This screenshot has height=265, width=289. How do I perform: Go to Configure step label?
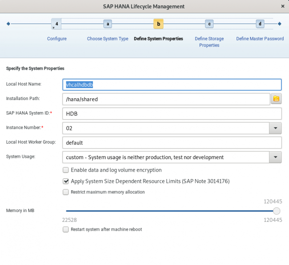click(57, 39)
